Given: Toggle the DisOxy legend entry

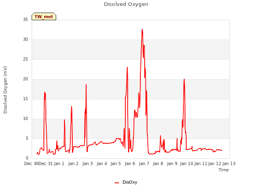Looking at the screenshot, I should click(126, 182).
